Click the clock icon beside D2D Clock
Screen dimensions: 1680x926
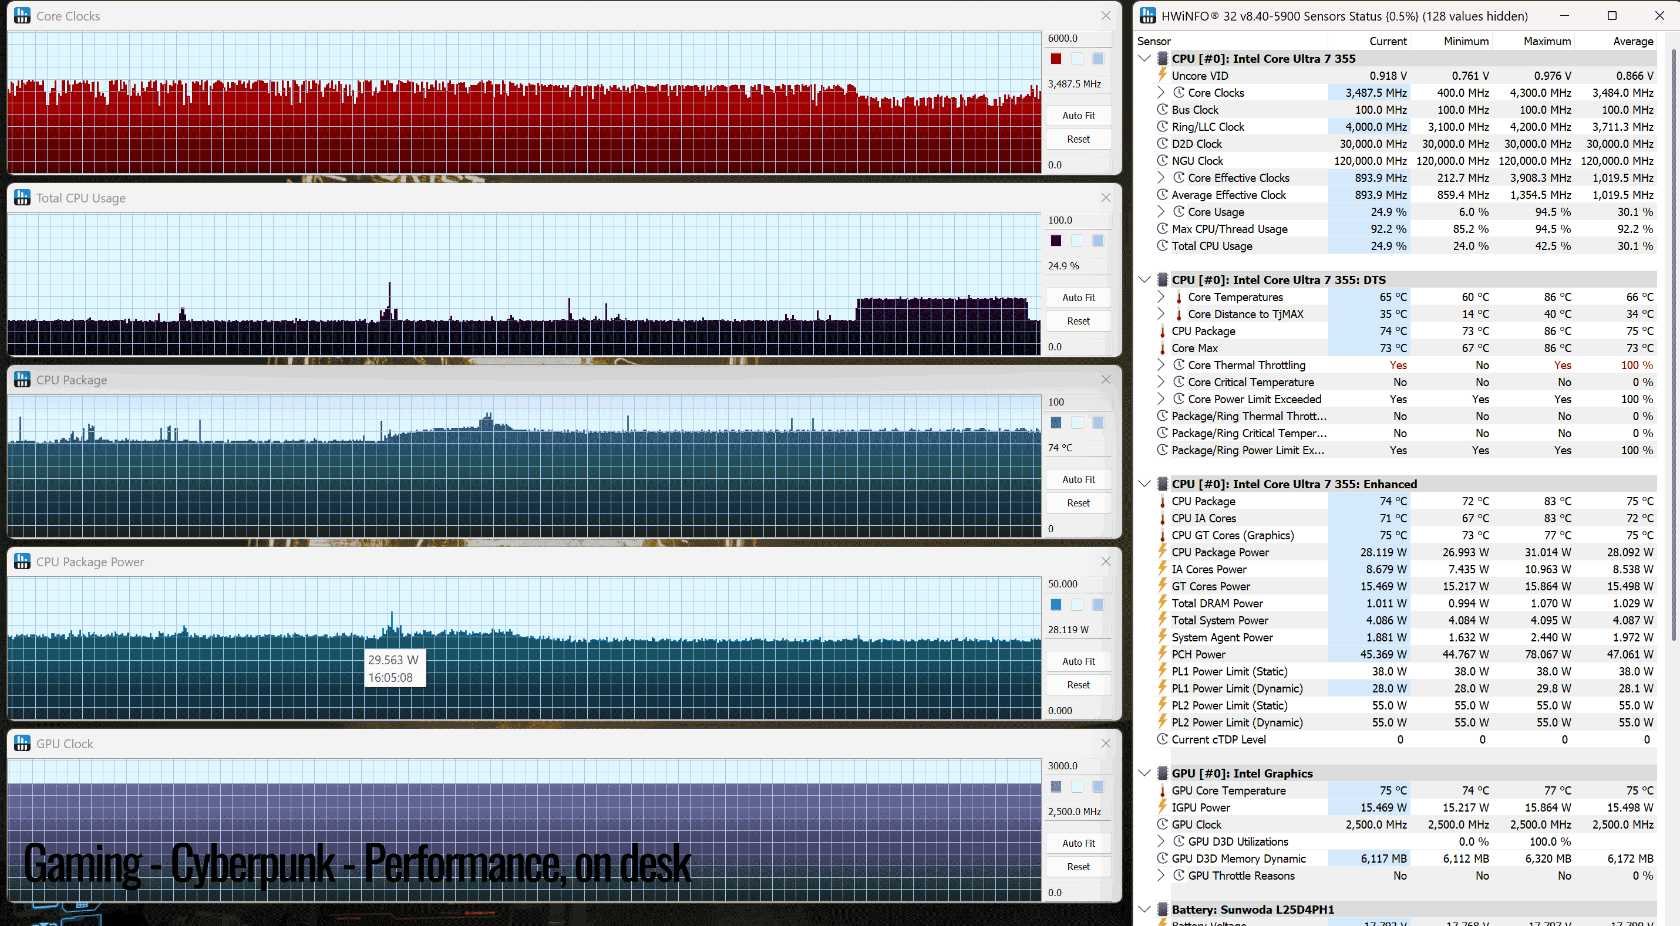pos(1162,143)
